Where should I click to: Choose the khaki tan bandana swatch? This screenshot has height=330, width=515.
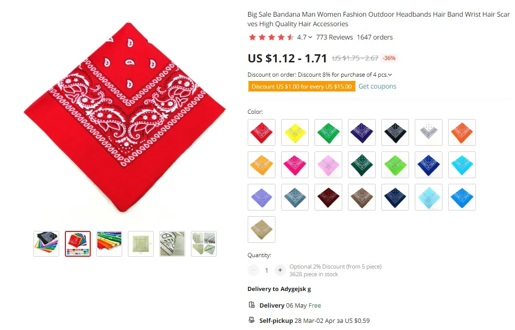coord(262,230)
